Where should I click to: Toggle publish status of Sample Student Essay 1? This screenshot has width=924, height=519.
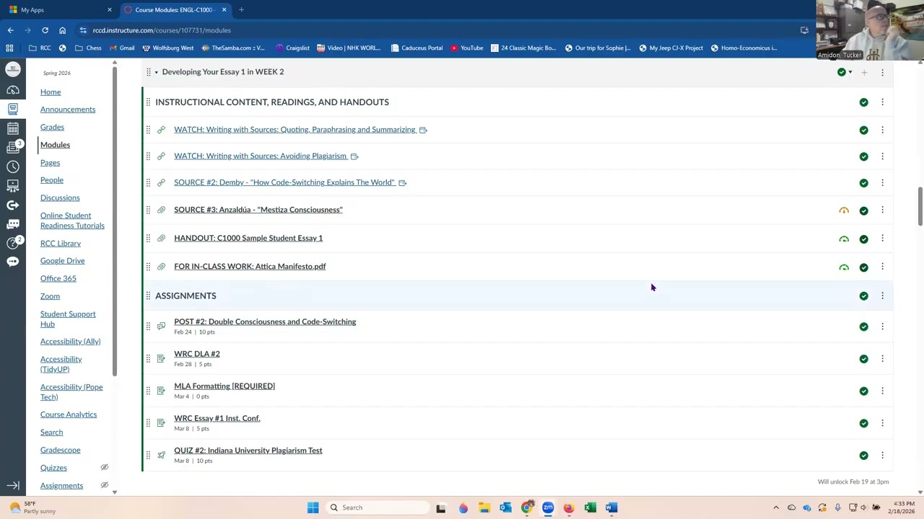point(863,239)
